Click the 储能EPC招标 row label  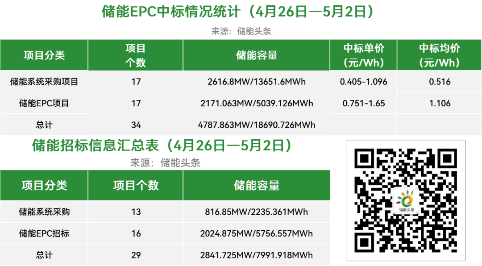pyautogui.click(x=44, y=233)
